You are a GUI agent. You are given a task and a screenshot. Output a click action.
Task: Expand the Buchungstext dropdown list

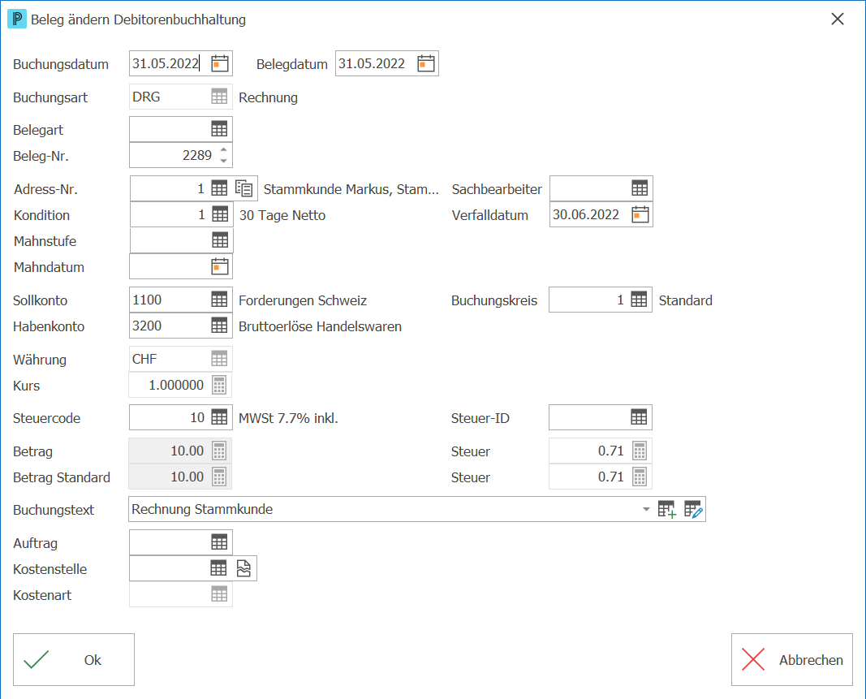click(x=646, y=509)
